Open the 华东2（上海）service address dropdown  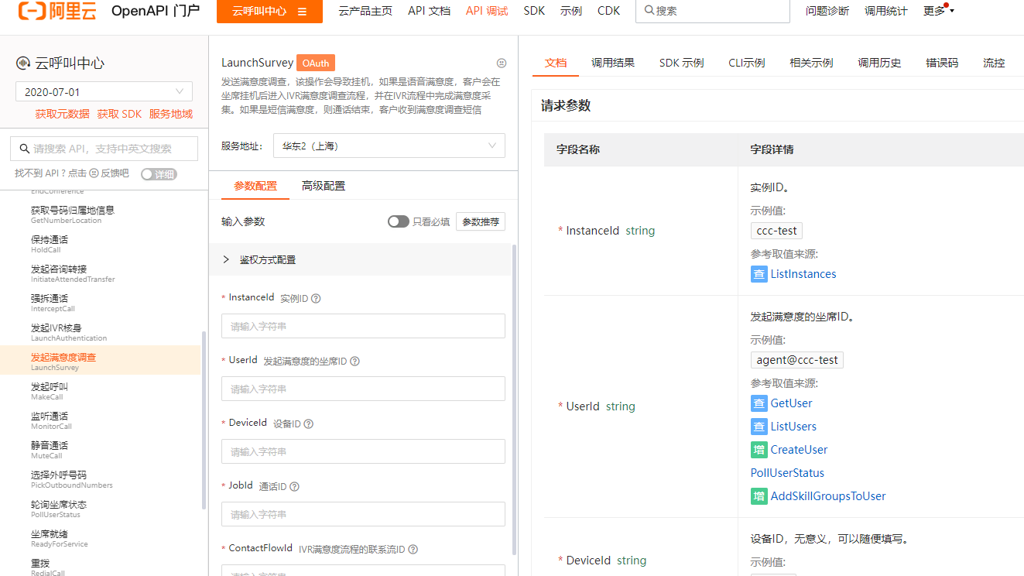(389, 146)
